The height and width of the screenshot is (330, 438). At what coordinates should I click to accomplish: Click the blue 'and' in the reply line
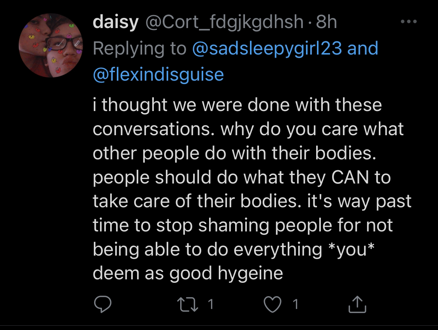click(x=362, y=48)
